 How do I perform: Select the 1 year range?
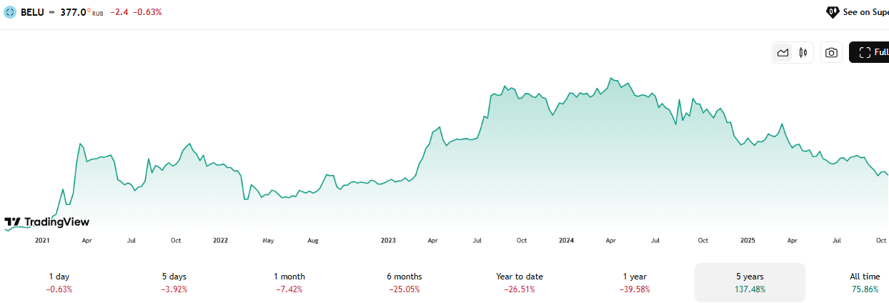pyautogui.click(x=635, y=282)
